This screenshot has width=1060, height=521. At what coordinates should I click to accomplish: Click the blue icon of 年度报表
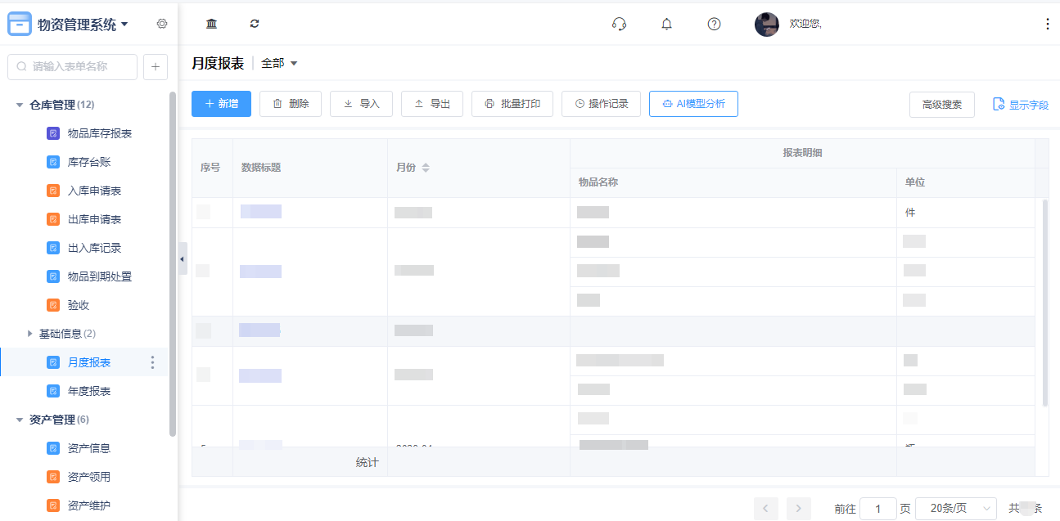(x=53, y=391)
